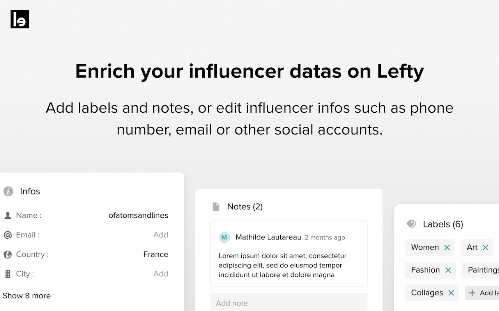Click the Country globe icon

7,254
